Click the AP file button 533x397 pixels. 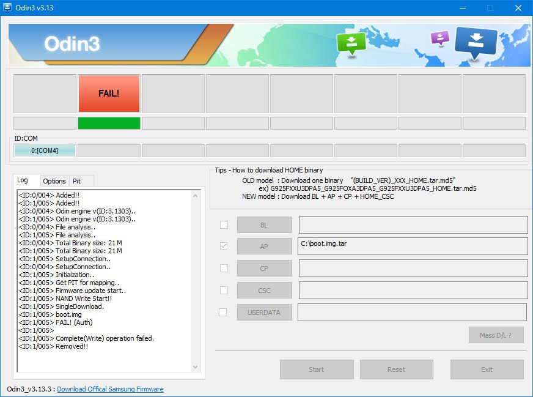pos(264,247)
